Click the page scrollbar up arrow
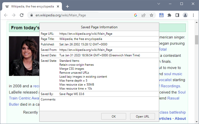Viewport: 199px width, 124px height. coord(197,22)
